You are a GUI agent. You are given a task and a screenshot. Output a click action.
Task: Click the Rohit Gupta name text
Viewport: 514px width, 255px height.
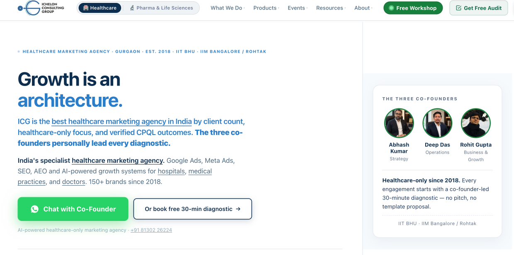tap(476, 145)
